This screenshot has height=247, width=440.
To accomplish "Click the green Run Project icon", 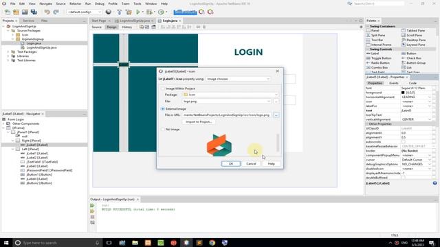I will tap(137, 12).
